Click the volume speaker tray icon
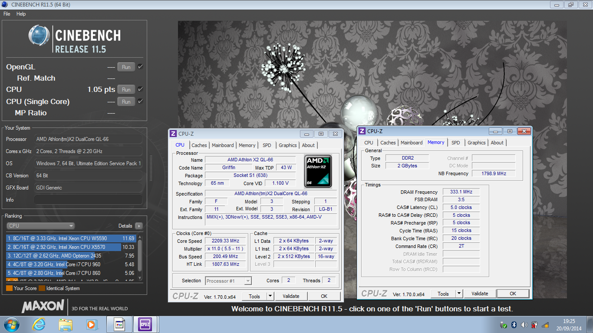This screenshot has width=593, height=333. (524, 325)
